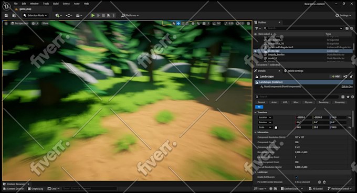This screenshot has height=193, width=357.
Task: Toggle visibility eye of the Landscape row
Action: [256, 51]
